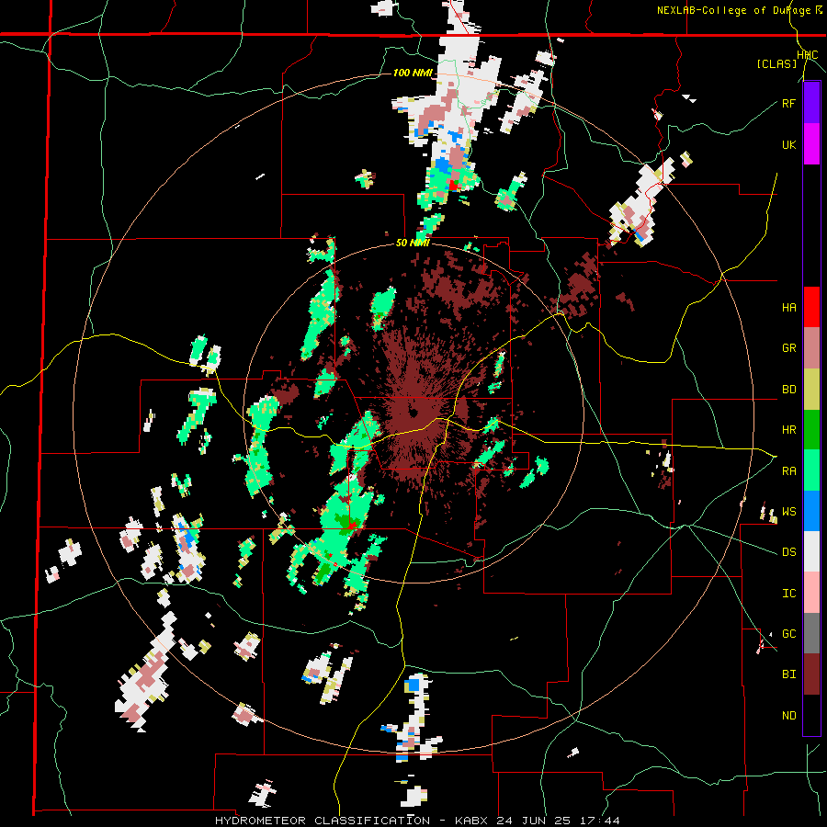This screenshot has height=827, width=827.
Task: Click the "HHC" product code text
Action: coord(808,55)
